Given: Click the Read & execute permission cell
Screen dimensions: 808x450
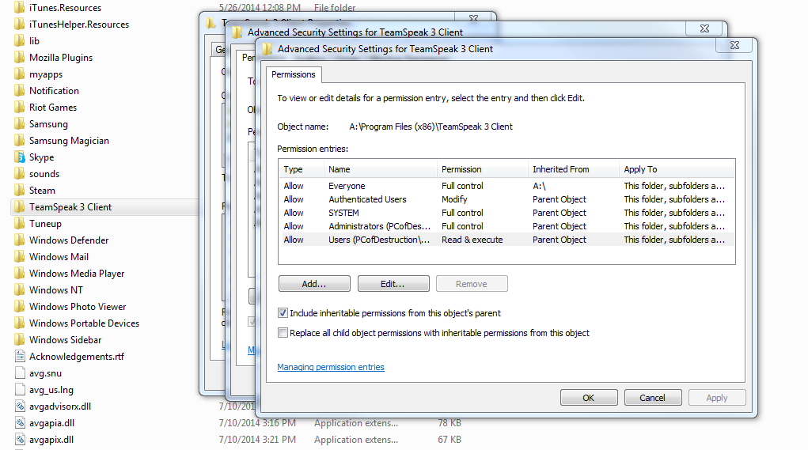Looking at the screenshot, I should 472,240.
